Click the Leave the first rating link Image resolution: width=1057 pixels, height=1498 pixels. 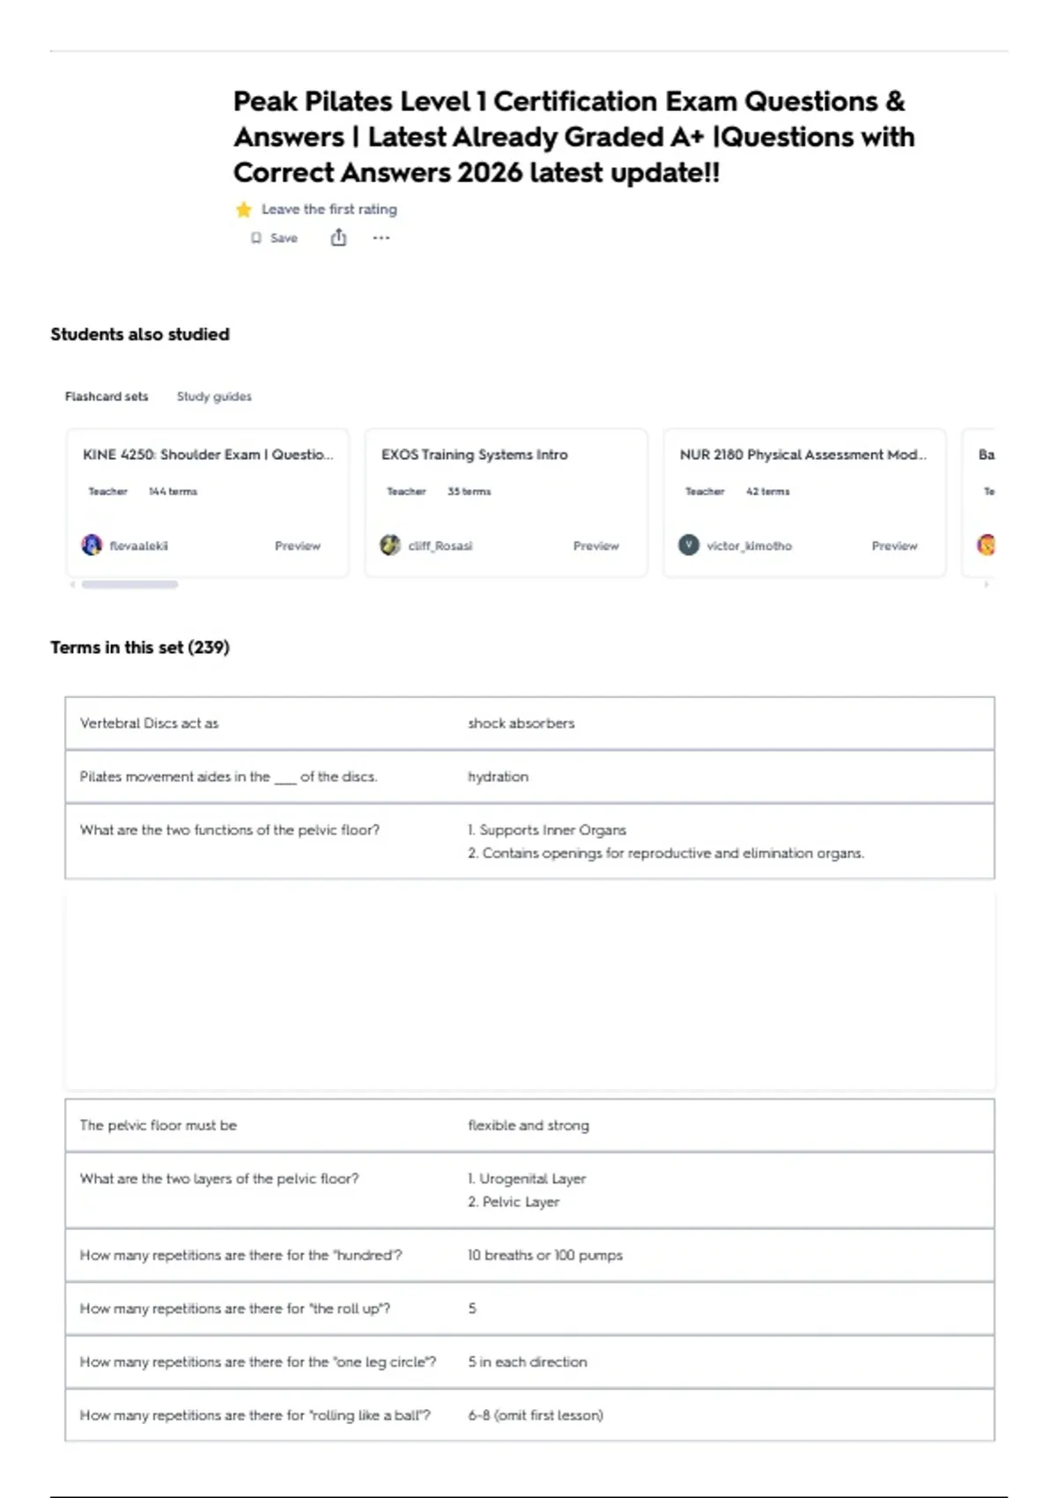[329, 210]
